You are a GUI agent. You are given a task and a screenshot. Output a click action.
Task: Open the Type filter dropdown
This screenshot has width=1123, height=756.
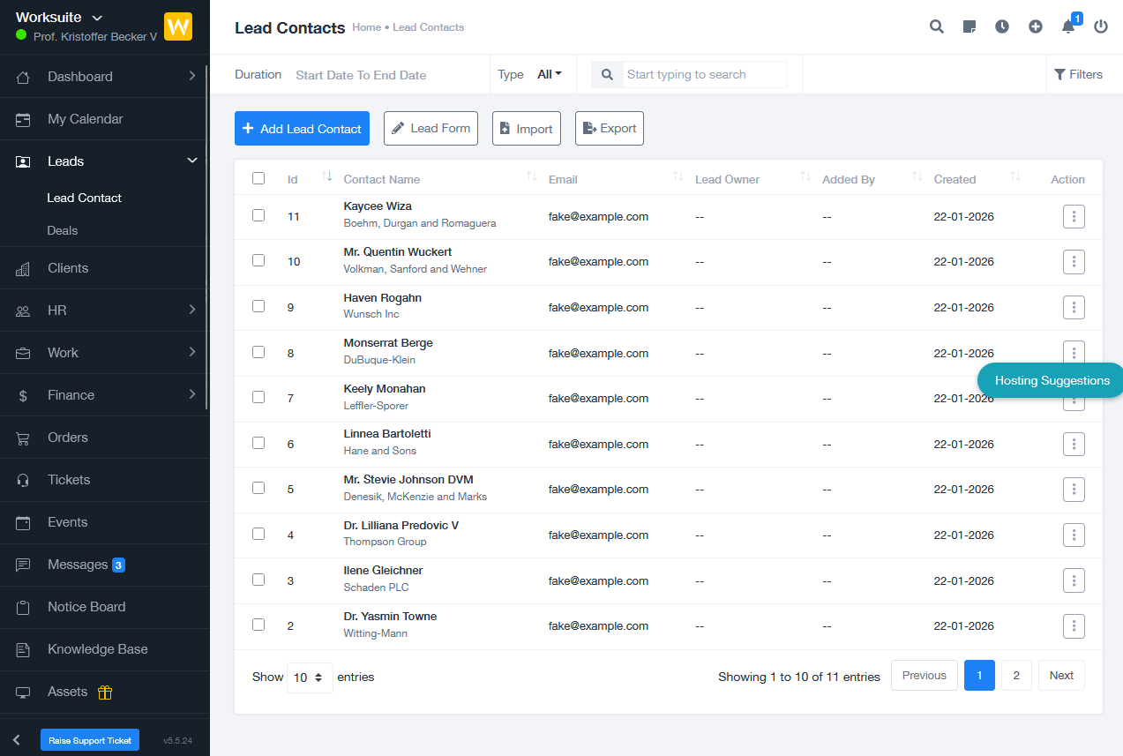(x=549, y=75)
